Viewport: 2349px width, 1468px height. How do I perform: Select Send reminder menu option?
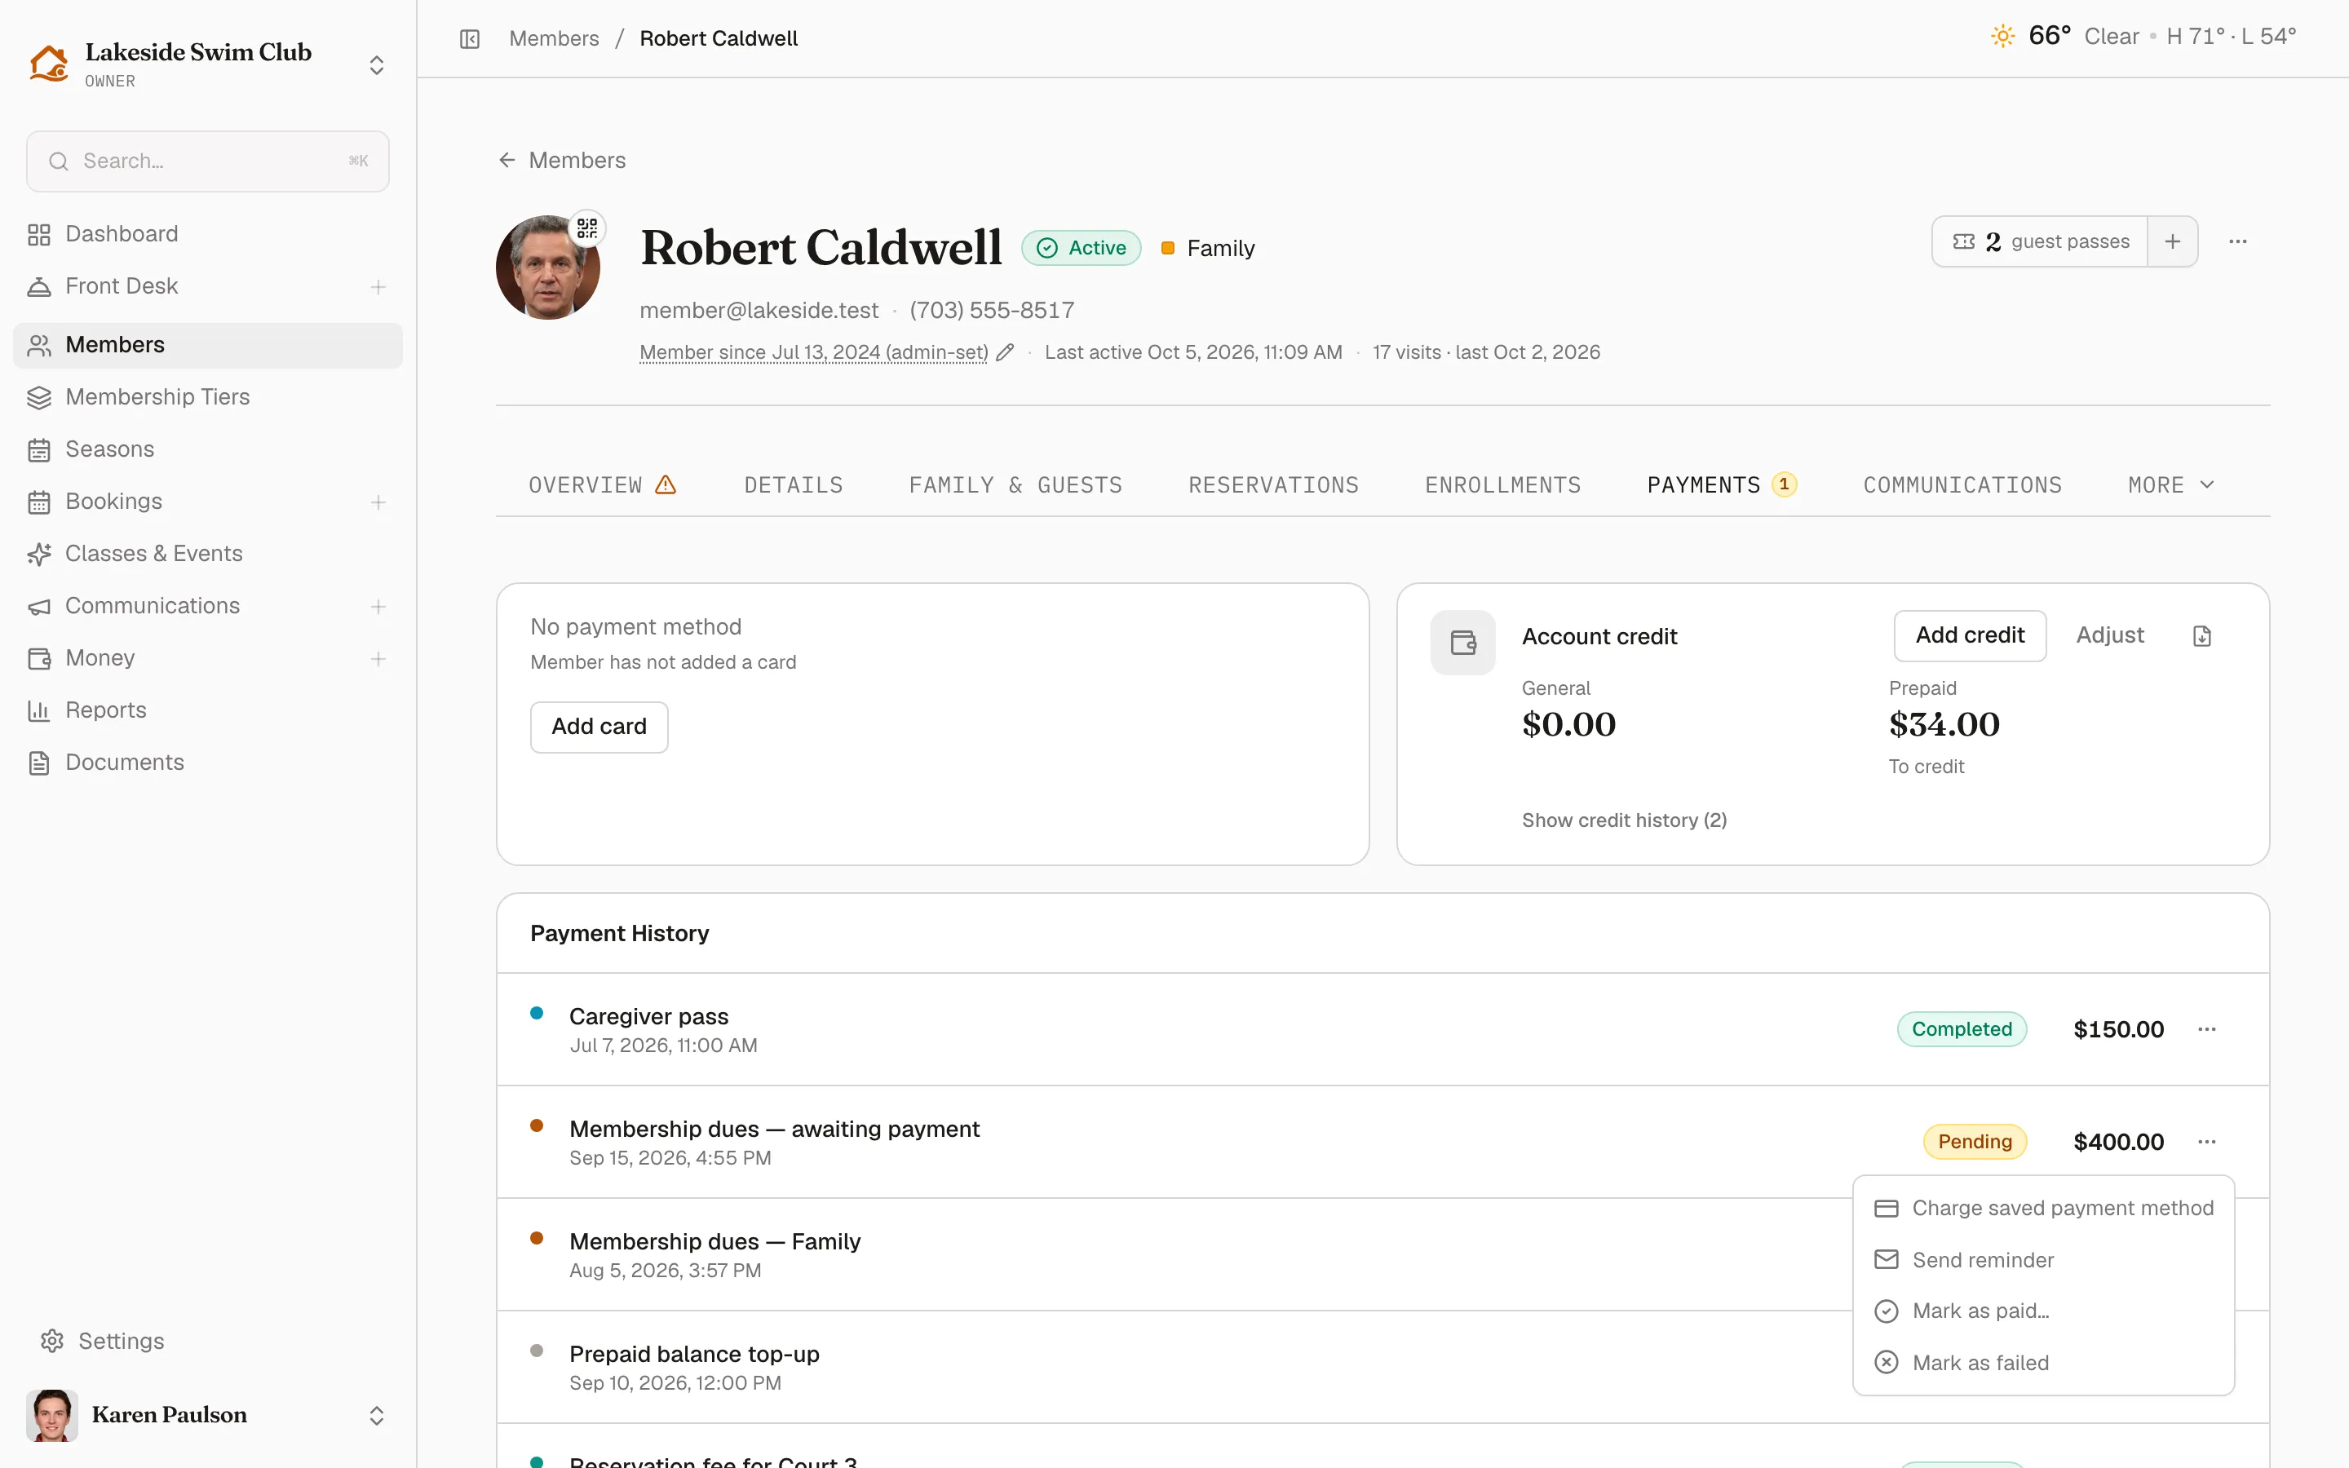pyautogui.click(x=2043, y=1260)
